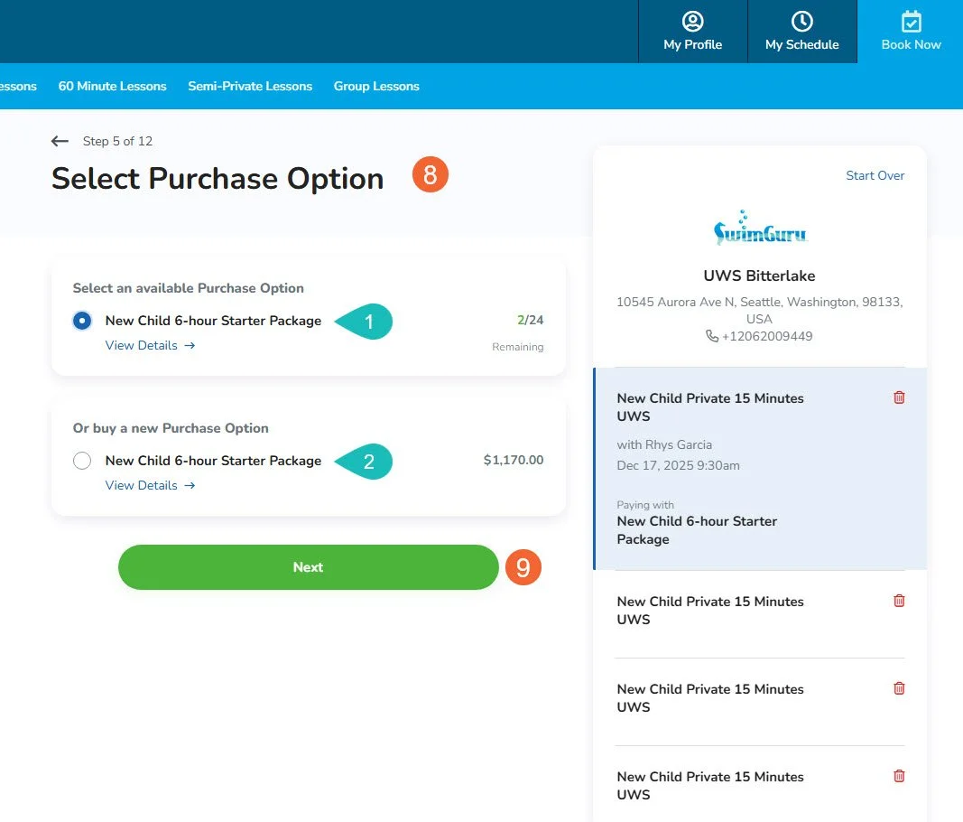Image resolution: width=963 pixels, height=822 pixels.
Task: Click the UWS Bitterlake location name
Action: coord(759,276)
